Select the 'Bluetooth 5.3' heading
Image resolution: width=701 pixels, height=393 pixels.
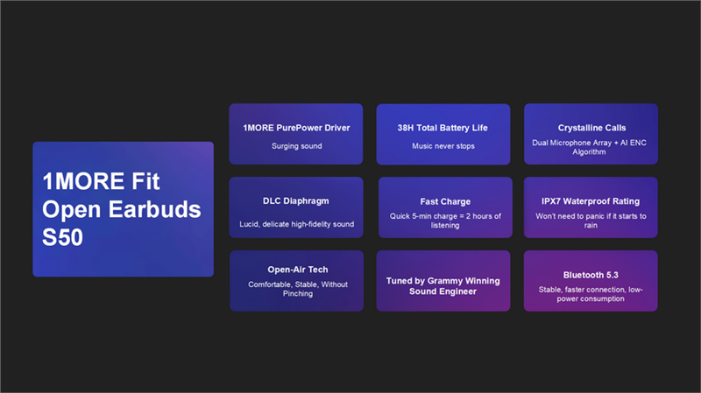tap(591, 274)
